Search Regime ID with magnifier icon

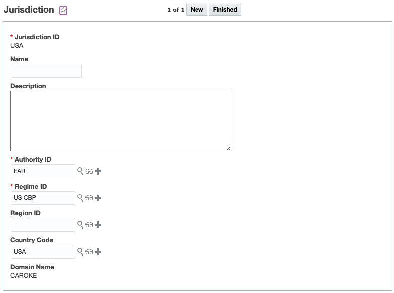tap(80, 198)
